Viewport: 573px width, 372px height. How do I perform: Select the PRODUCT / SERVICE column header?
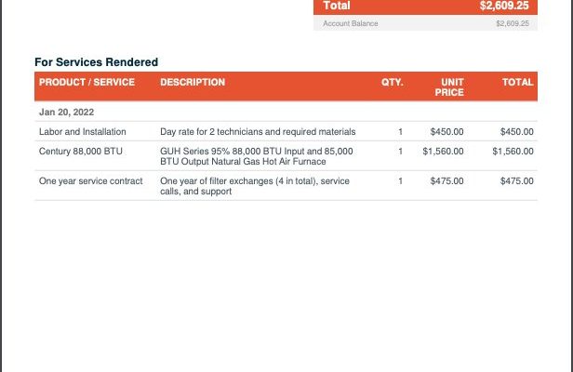87,82
